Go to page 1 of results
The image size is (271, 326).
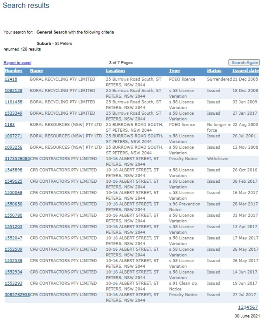(239, 307)
